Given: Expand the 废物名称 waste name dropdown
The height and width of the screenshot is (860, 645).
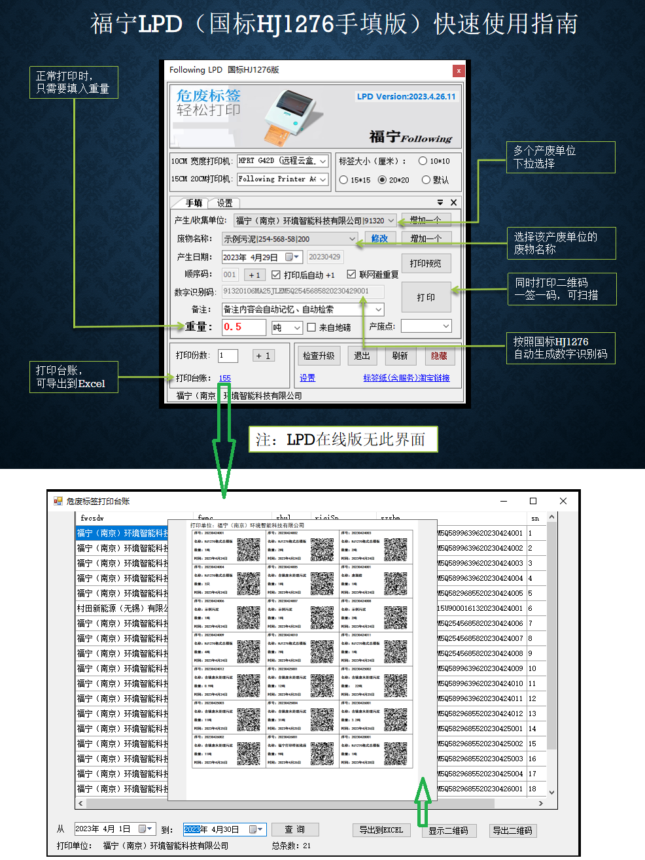Looking at the screenshot, I should tap(352, 239).
